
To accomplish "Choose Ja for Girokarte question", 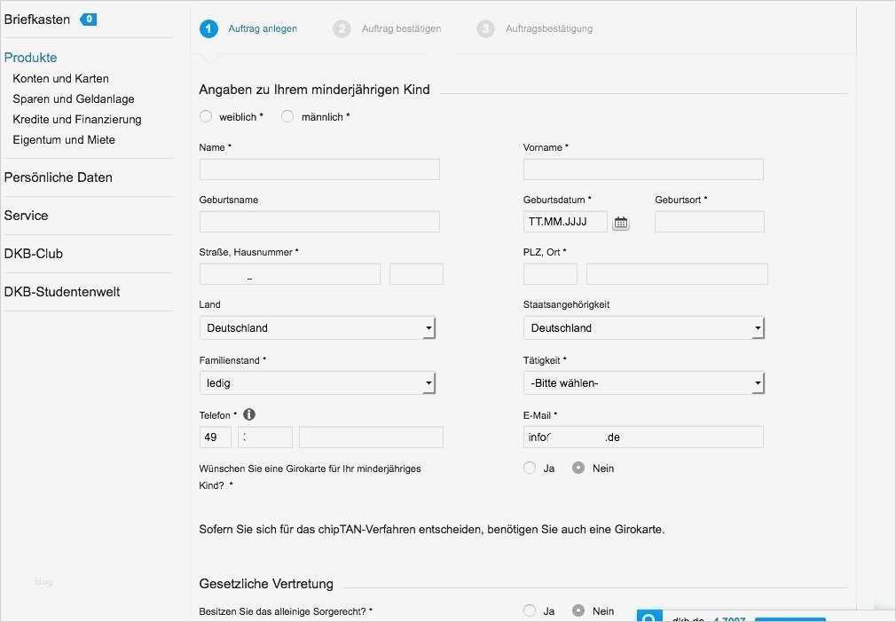I will click(x=530, y=468).
